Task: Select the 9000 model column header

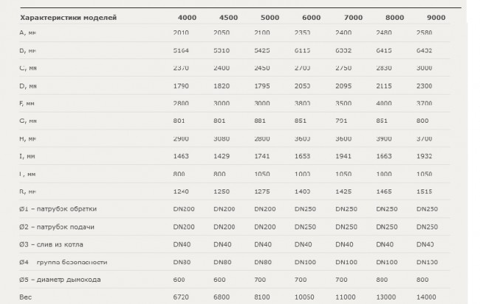Action: pos(436,18)
